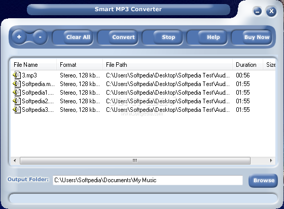Click the Smart MP3 Converter title bar

(128, 9)
